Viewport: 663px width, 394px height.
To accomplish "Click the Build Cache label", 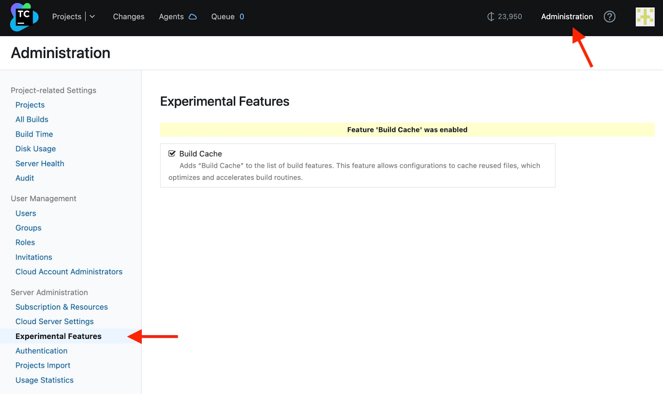I will (201, 154).
